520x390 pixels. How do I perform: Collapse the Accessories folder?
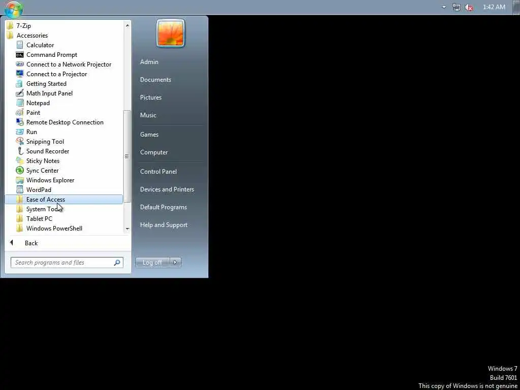tap(28, 35)
